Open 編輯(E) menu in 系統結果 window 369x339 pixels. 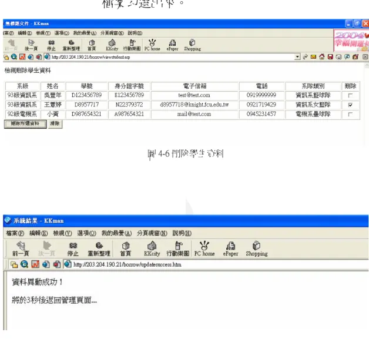pos(39,233)
